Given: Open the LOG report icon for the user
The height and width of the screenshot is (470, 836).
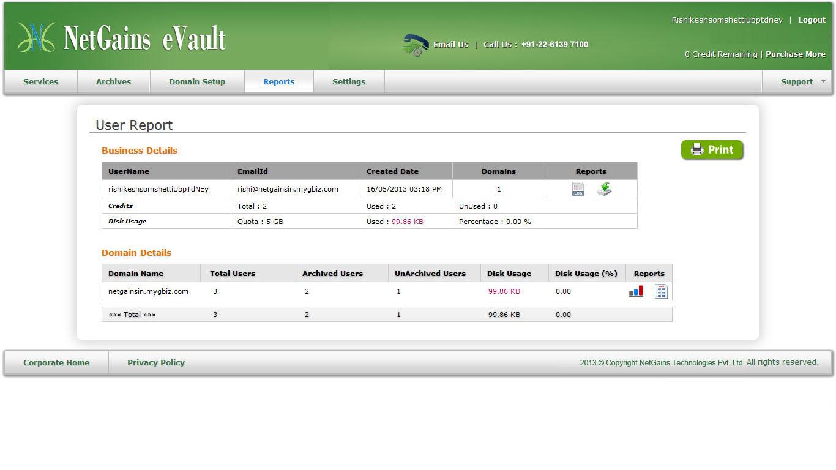Looking at the screenshot, I should pyautogui.click(x=578, y=189).
